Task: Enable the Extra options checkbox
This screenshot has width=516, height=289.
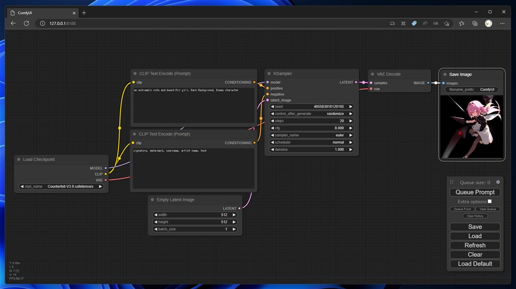Action: pos(490,201)
